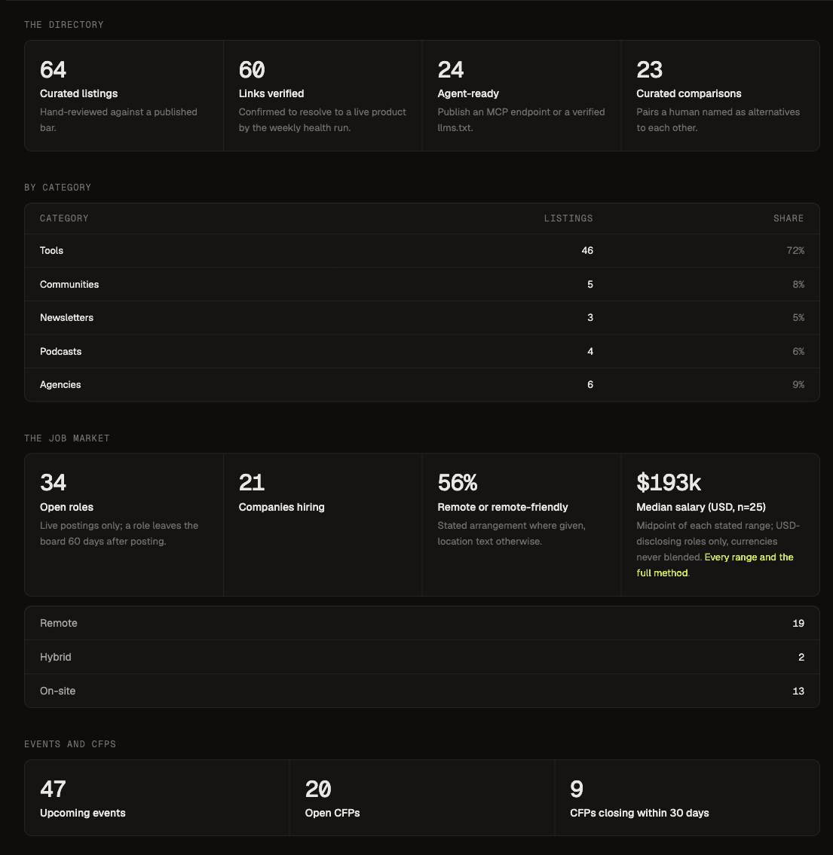Screen dimensions: 833x855
Task: Click the 72% share value
Action: point(795,251)
